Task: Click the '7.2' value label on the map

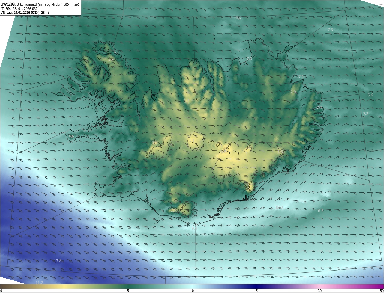Action: tap(366, 114)
